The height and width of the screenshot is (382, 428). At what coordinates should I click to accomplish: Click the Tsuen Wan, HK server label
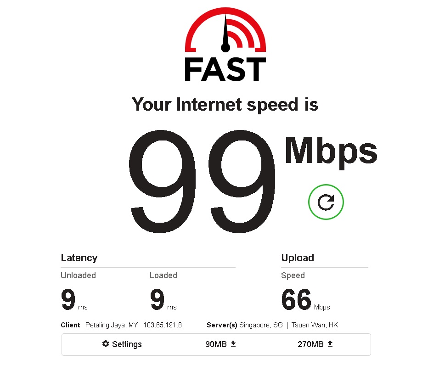coord(315,325)
